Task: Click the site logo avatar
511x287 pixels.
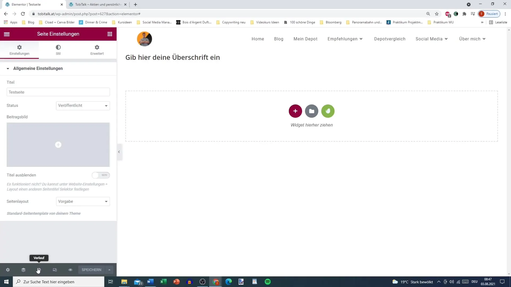Action: point(145,39)
